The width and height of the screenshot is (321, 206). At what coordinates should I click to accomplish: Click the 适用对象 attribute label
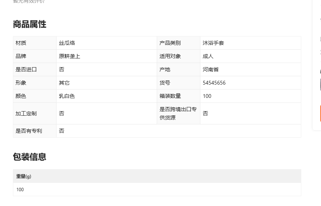(170, 56)
